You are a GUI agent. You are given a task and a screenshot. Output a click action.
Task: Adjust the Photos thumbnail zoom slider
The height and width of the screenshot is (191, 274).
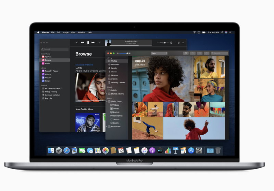(x=124, y=53)
